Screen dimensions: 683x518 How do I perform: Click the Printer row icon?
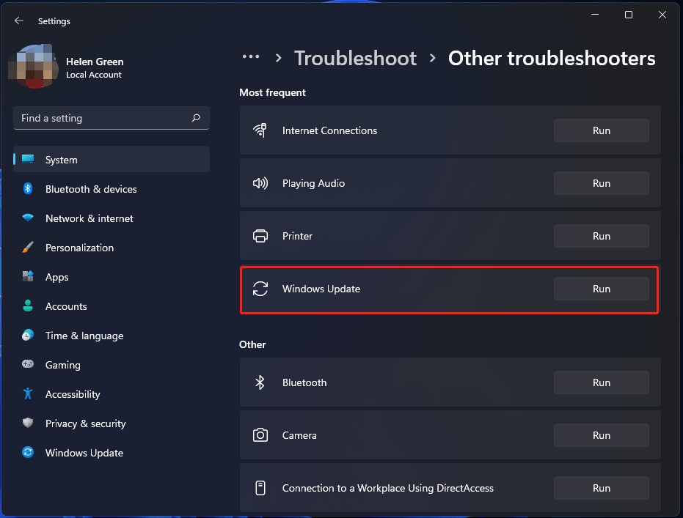tap(260, 236)
